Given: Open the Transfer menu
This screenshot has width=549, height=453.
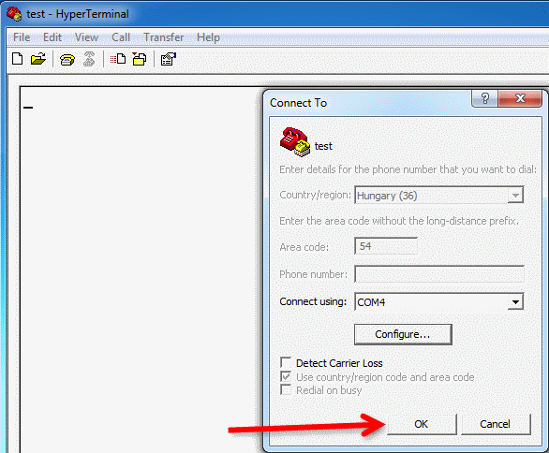Looking at the screenshot, I should pos(164,37).
